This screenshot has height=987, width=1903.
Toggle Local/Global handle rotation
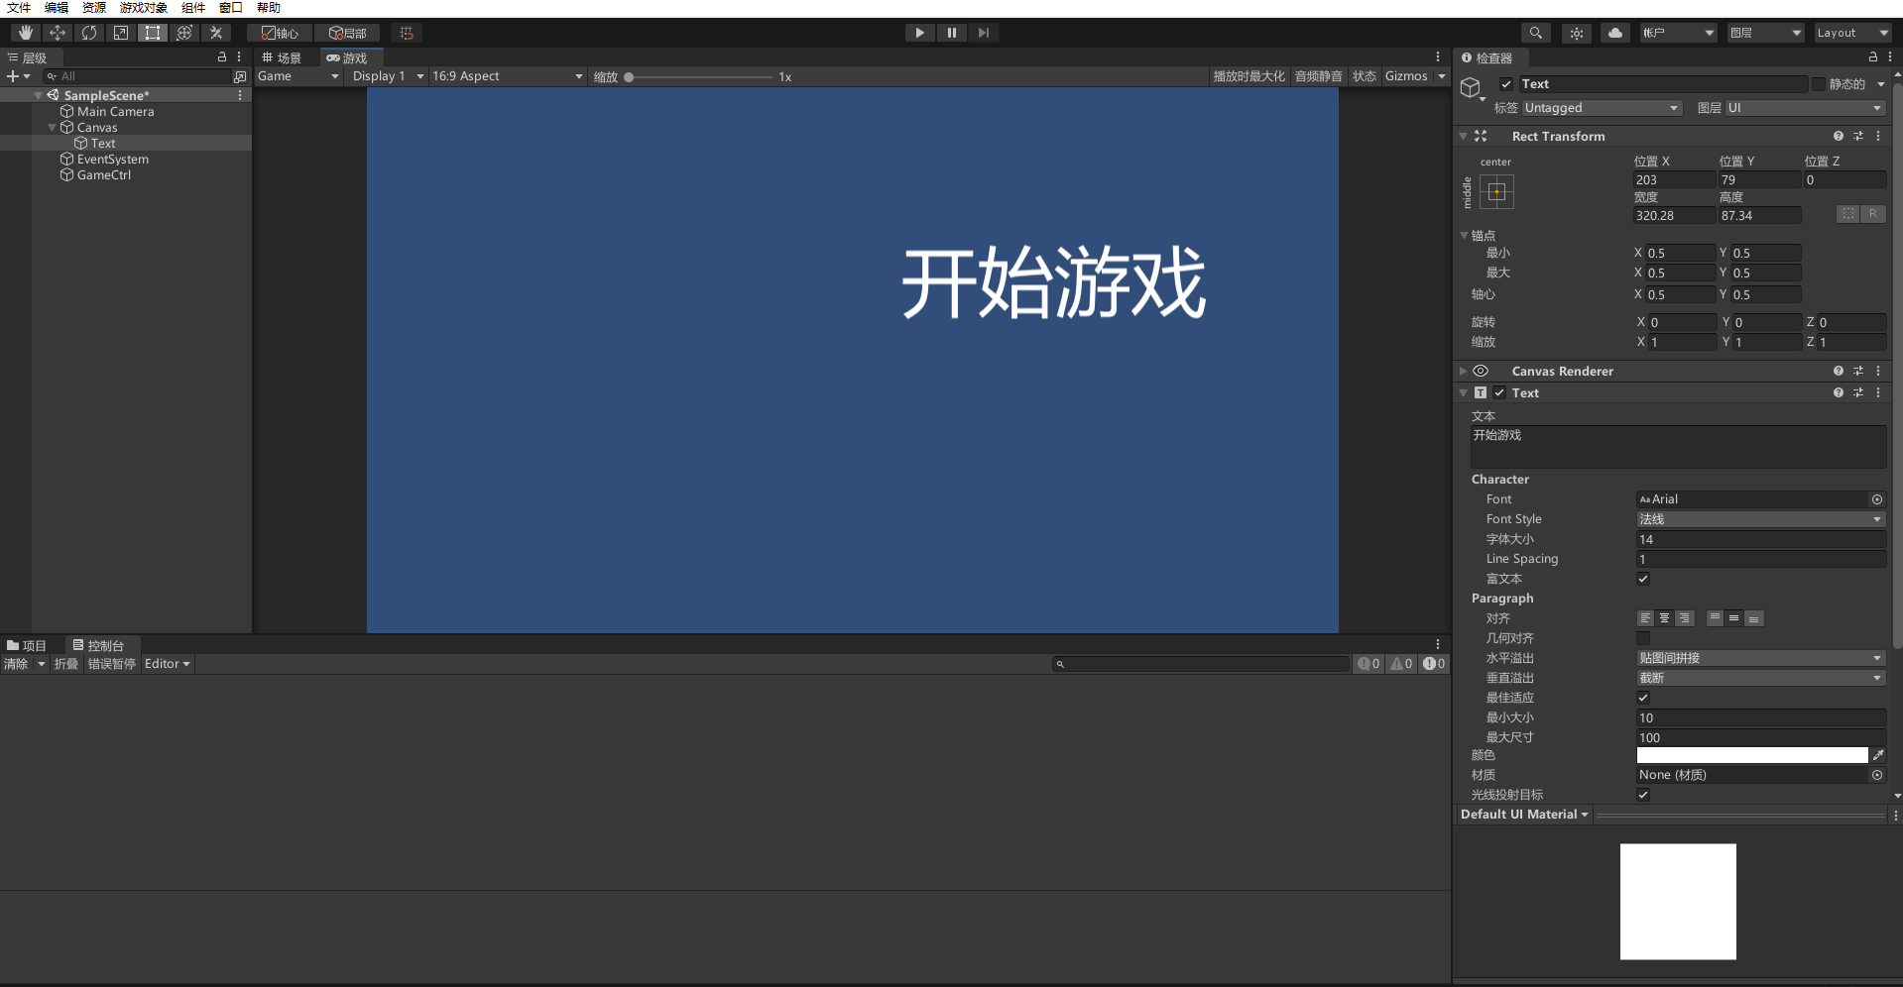pos(348,33)
